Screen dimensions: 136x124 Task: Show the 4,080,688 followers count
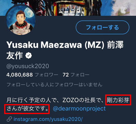[x=19, y=75]
